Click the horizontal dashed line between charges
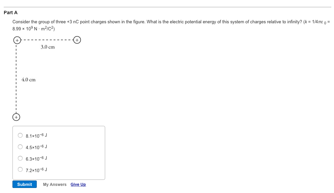This screenshot has width=334, height=193. tap(47, 40)
